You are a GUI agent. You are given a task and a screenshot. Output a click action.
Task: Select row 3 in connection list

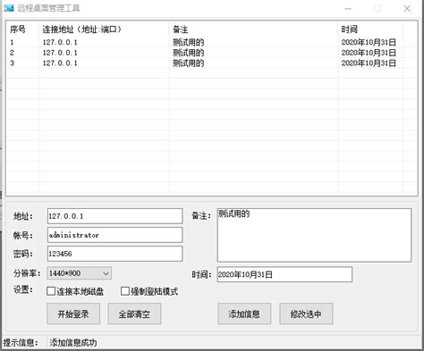pos(212,63)
